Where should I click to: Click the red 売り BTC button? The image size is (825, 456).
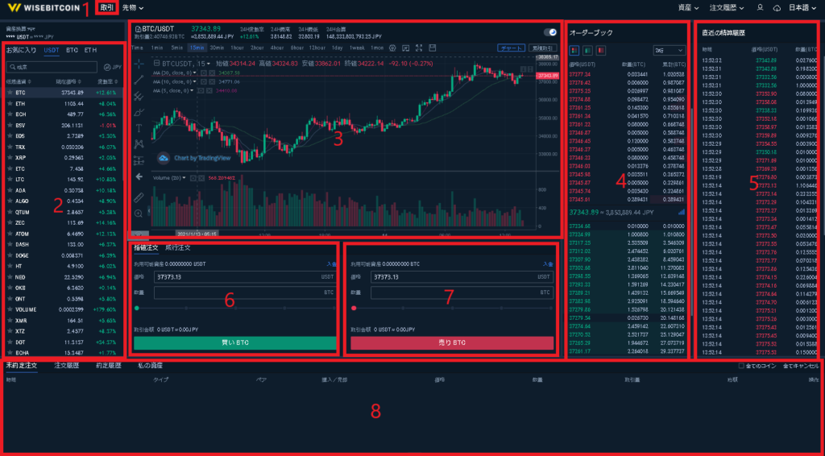(452, 343)
